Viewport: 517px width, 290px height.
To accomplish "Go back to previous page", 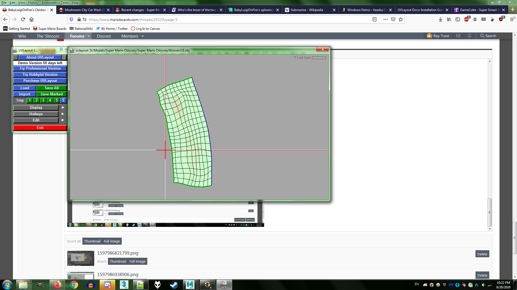I will pos(5,19).
